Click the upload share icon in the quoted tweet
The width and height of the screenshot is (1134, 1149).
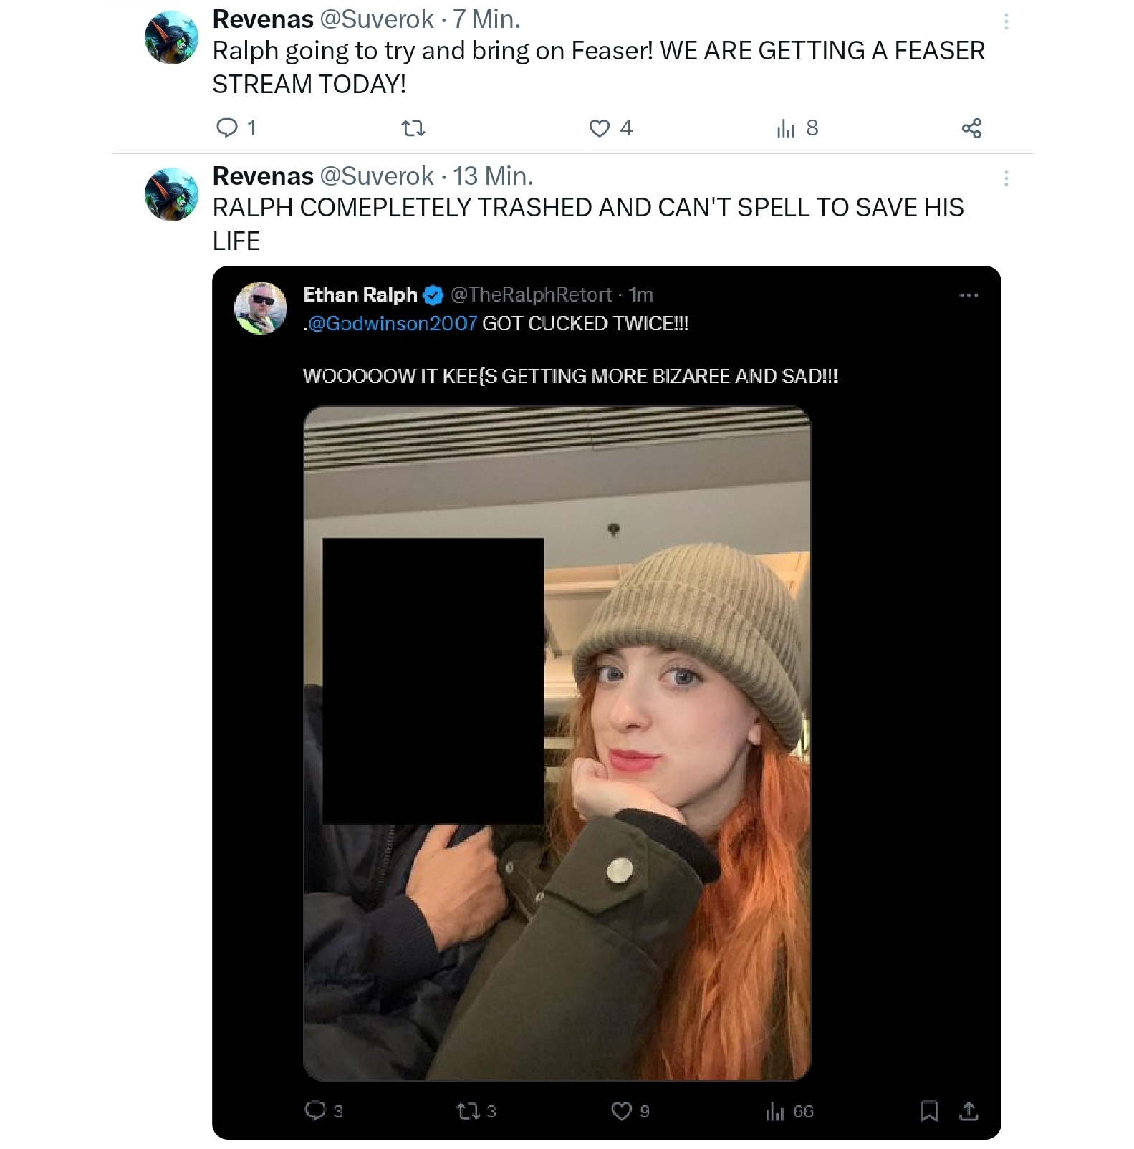click(969, 1110)
